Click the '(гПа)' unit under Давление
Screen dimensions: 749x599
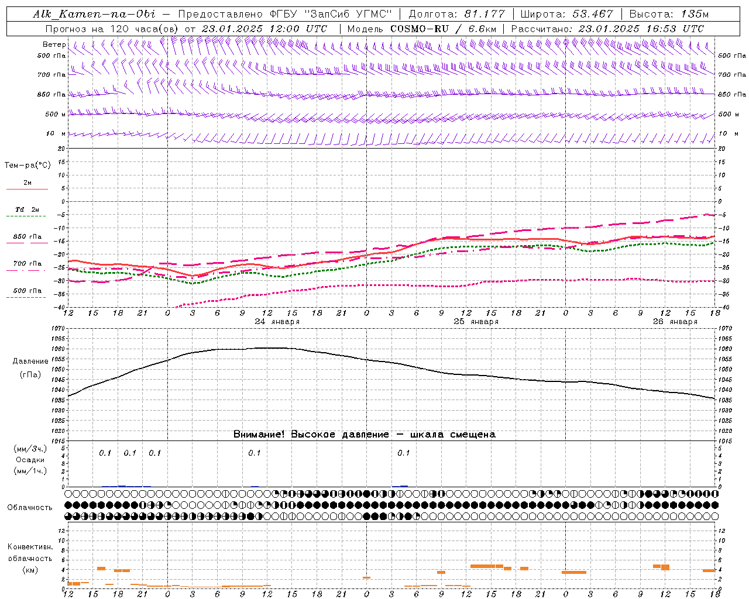click(x=30, y=375)
